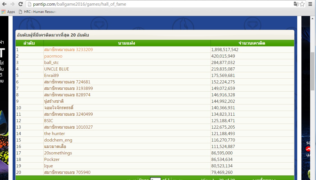316x180 pixels.
Task: Open the จอมใจจักรพรรดิ์ user link
Action: point(59,108)
